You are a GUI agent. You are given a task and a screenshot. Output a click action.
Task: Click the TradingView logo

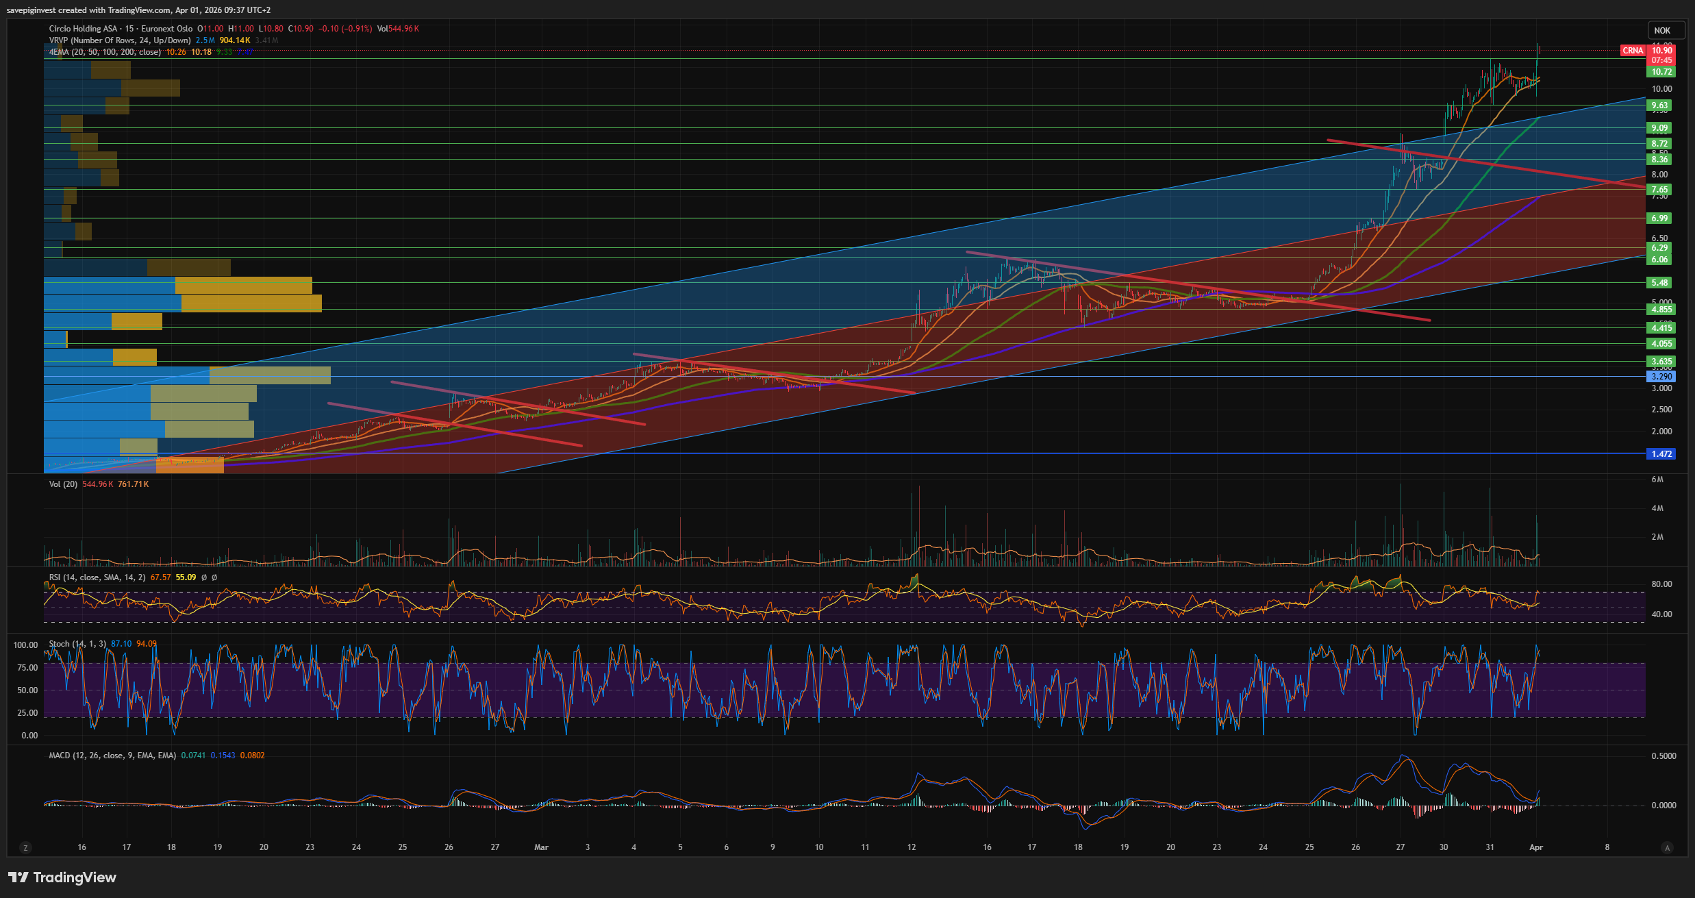click(62, 877)
